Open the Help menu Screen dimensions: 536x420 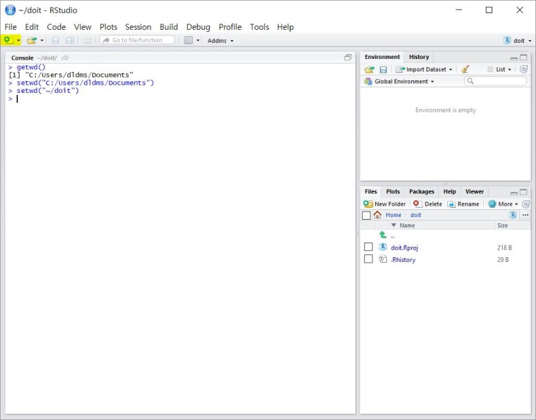[x=286, y=27]
